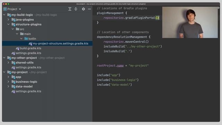Collapse the kotlin folder
The image size is (222, 125).
click(21, 39)
